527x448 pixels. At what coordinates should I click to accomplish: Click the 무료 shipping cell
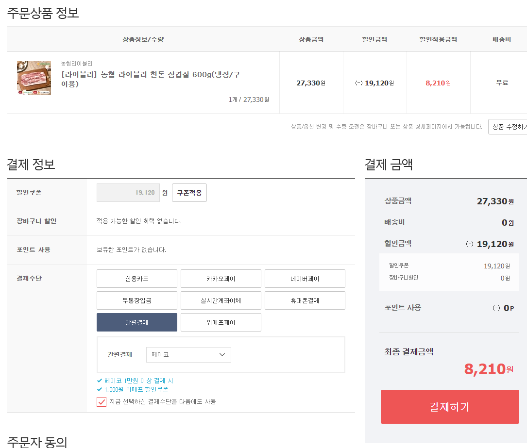click(502, 83)
